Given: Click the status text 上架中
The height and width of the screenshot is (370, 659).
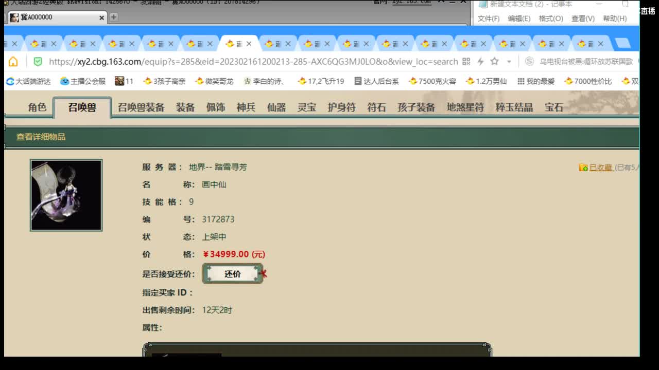Looking at the screenshot, I should click(x=214, y=237).
